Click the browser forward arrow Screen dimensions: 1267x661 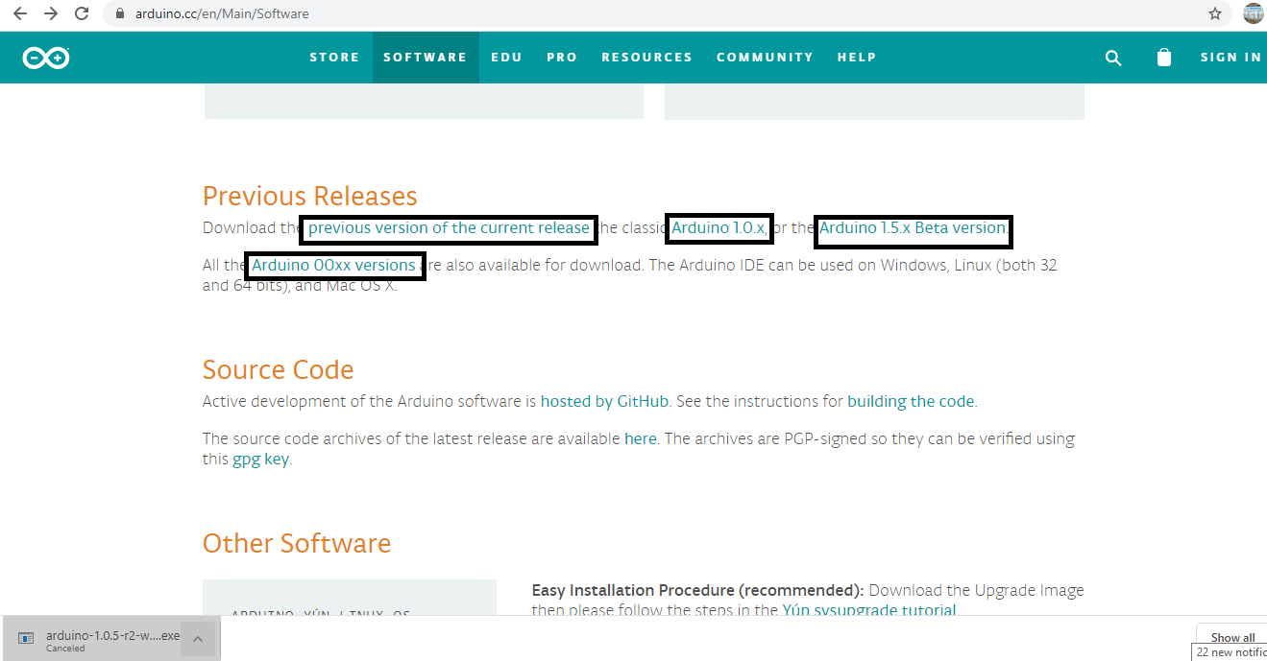51,13
